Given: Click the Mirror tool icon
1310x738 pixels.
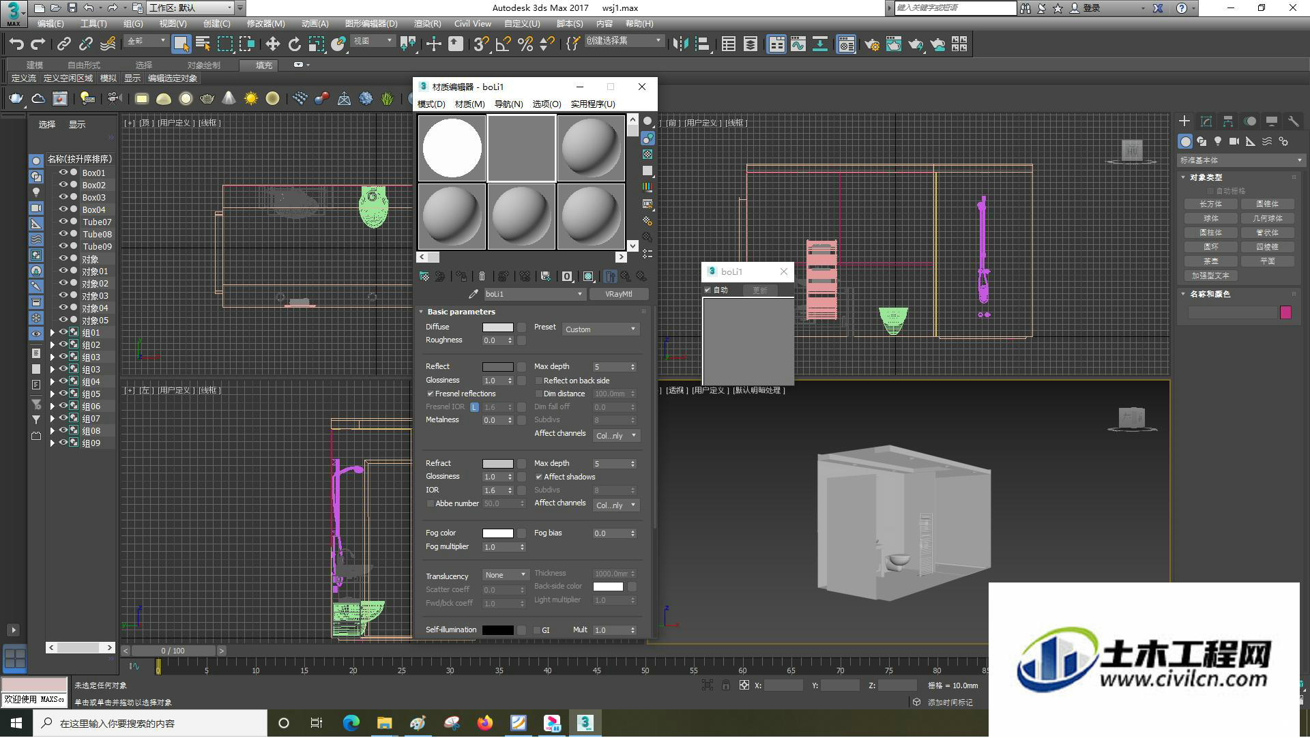Looking at the screenshot, I should tap(680, 44).
